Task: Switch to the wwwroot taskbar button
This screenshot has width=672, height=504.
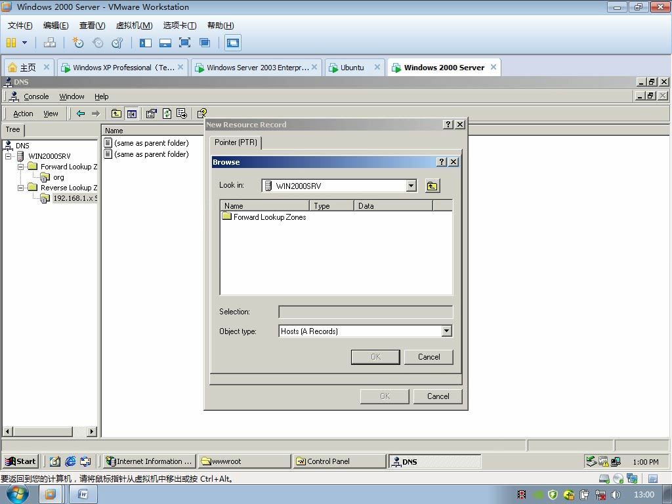Action: [244, 461]
